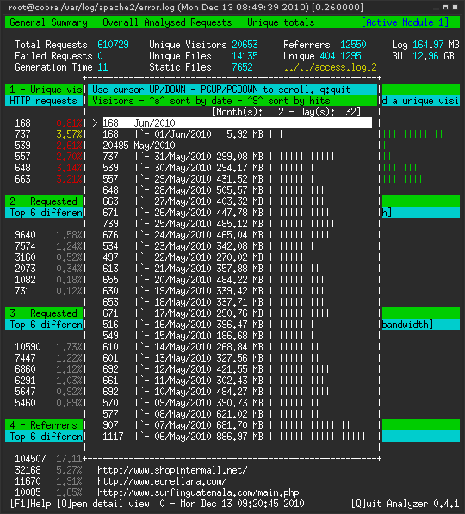The height and width of the screenshot is (514, 465).
Task: Click the [F1]Help label in status bar
Action: click(30, 504)
